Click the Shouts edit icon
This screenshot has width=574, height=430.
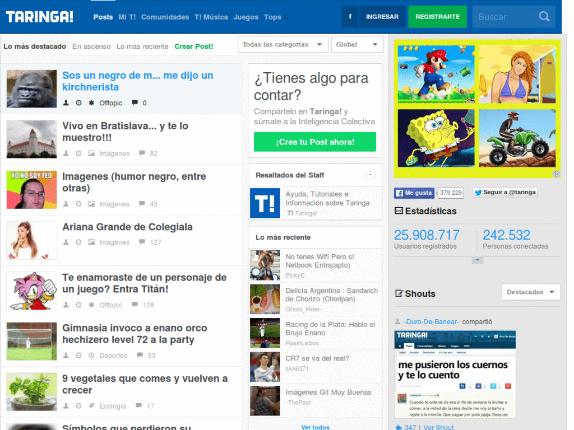coord(399,293)
